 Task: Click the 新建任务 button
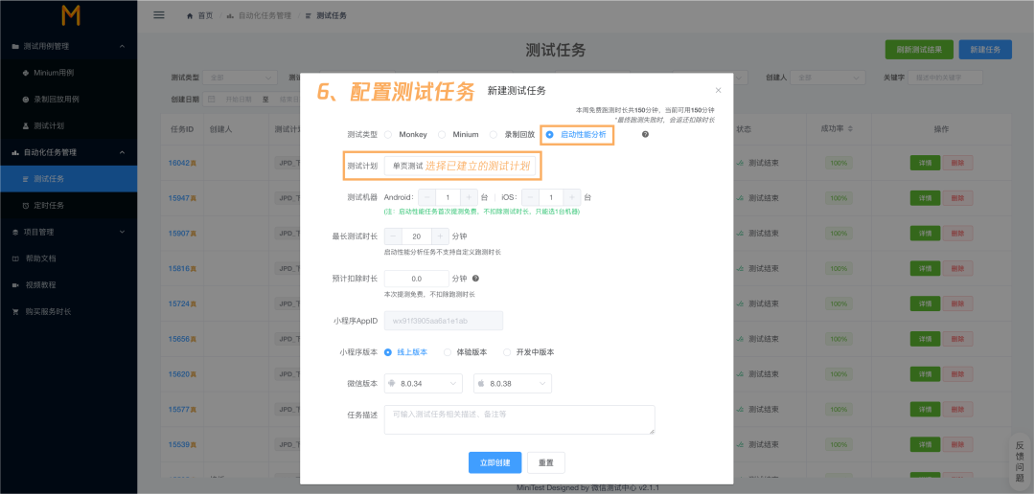[985, 50]
